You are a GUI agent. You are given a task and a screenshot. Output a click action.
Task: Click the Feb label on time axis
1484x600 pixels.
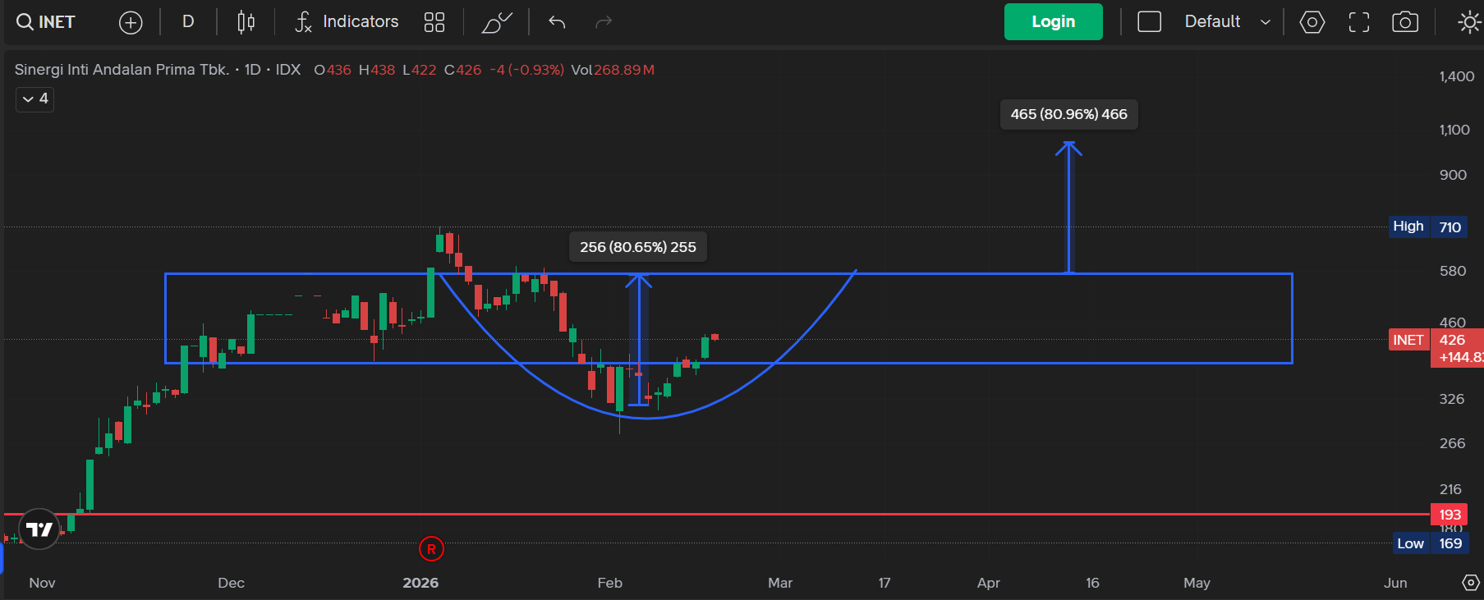pos(610,583)
